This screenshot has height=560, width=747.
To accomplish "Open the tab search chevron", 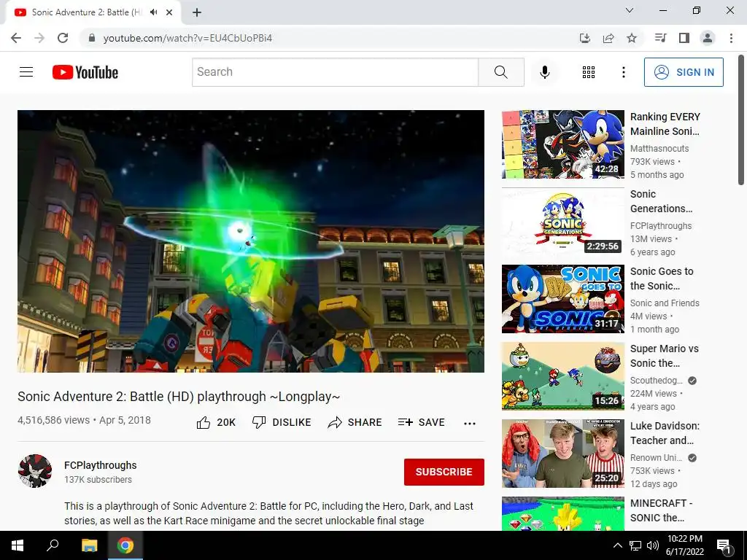I will [630, 10].
